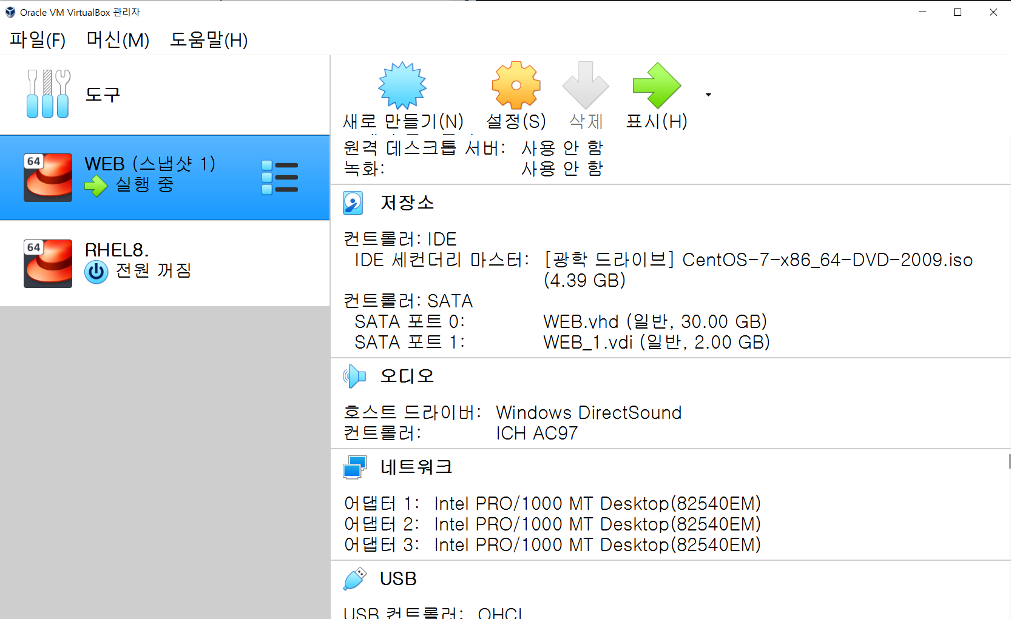Screen dimensions: 1011x619
Task: Open the 머신(M) menu
Action: tap(118, 40)
